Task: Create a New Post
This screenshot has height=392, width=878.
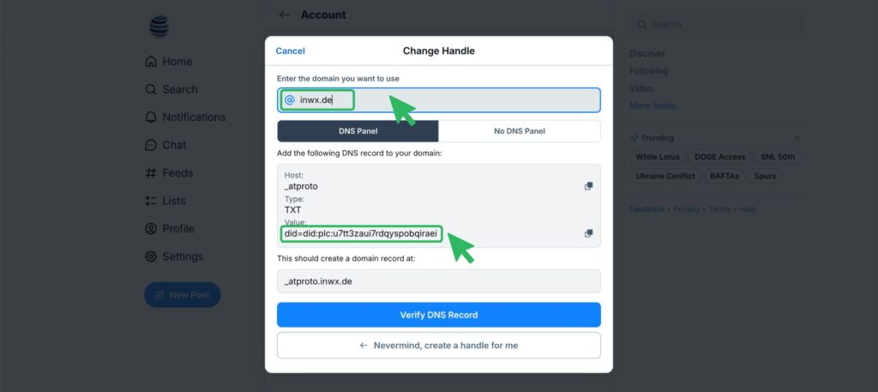Action: coord(182,294)
